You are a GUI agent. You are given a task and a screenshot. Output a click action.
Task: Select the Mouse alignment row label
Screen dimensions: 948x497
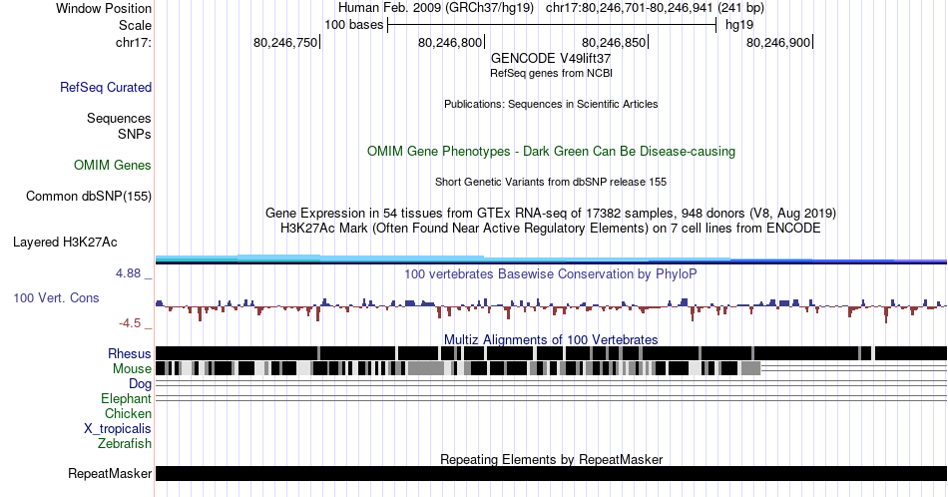coord(132,368)
